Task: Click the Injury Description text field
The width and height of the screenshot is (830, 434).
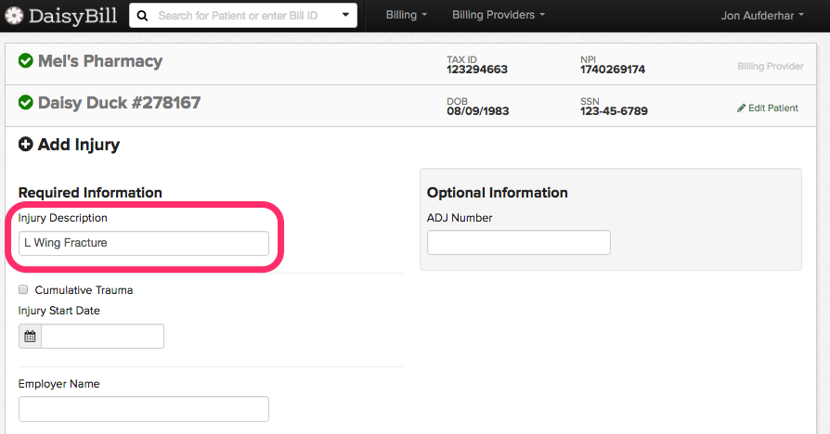Action: tap(144, 243)
